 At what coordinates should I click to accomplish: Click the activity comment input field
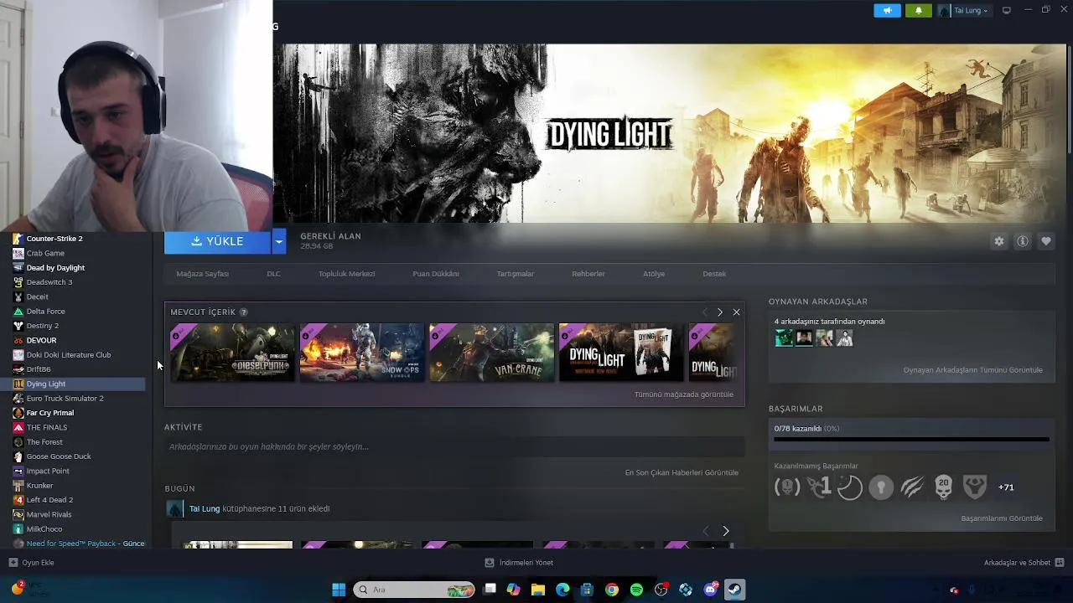pyautogui.click(x=453, y=447)
